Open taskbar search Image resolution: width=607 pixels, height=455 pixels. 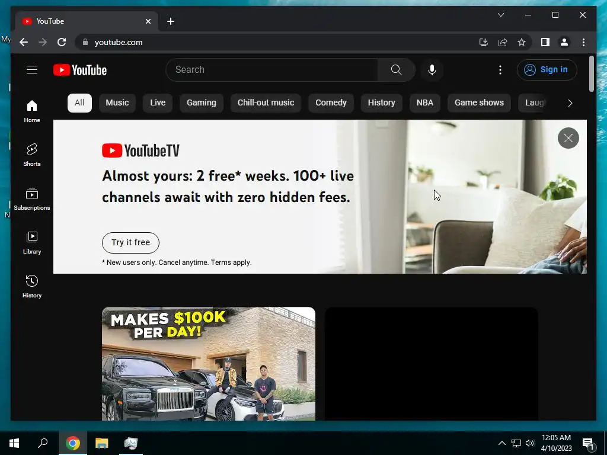(43, 443)
